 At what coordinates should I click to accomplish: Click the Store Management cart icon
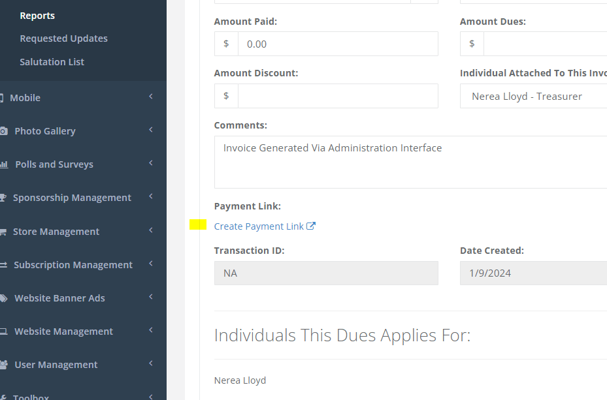click(x=3, y=232)
